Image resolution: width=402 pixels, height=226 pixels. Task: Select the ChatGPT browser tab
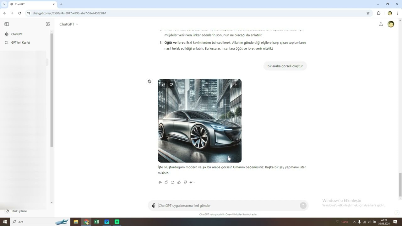coord(32,4)
